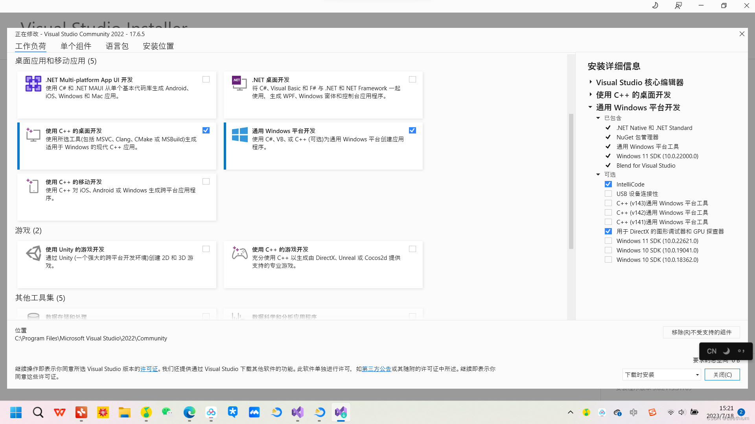Open File Explorer from taskbar
755x424 pixels.
point(125,412)
